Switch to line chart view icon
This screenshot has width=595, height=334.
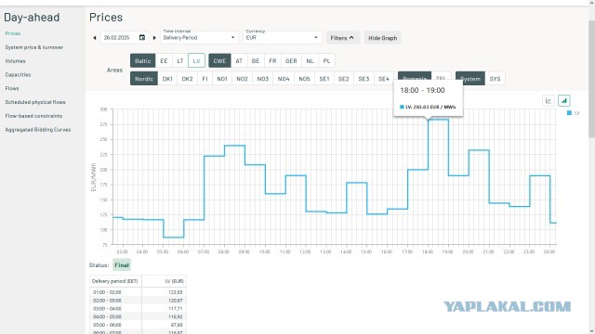coord(549,101)
